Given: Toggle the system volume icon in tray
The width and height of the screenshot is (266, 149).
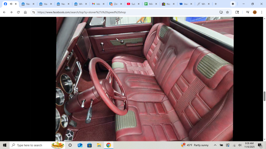Looking at the screenshot, I should pyautogui.click(x=240, y=145).
